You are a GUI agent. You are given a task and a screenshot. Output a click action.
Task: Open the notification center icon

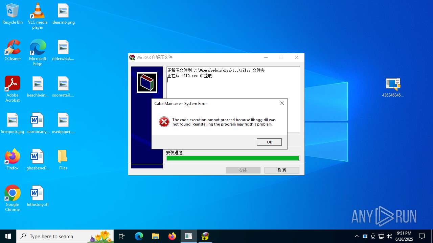(422, 236)
